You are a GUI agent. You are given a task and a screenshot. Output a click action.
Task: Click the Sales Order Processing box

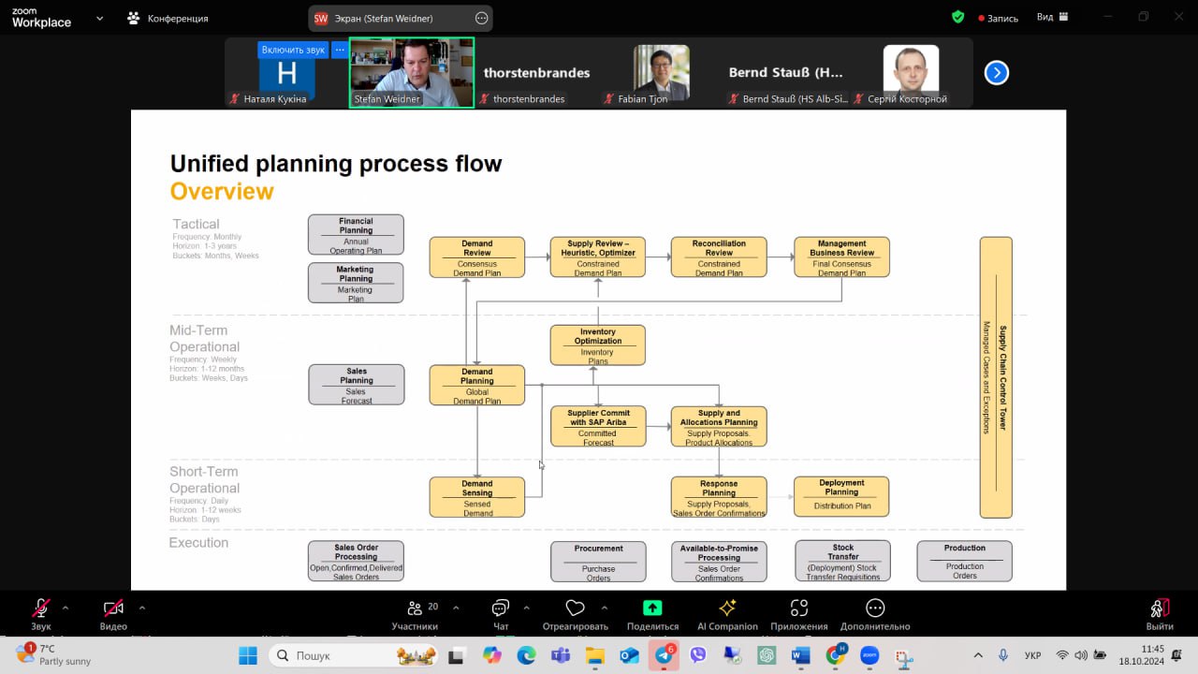(357, 562)
